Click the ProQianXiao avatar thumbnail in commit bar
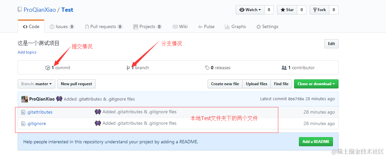The image size is (386, 157). tap(24, 99)
